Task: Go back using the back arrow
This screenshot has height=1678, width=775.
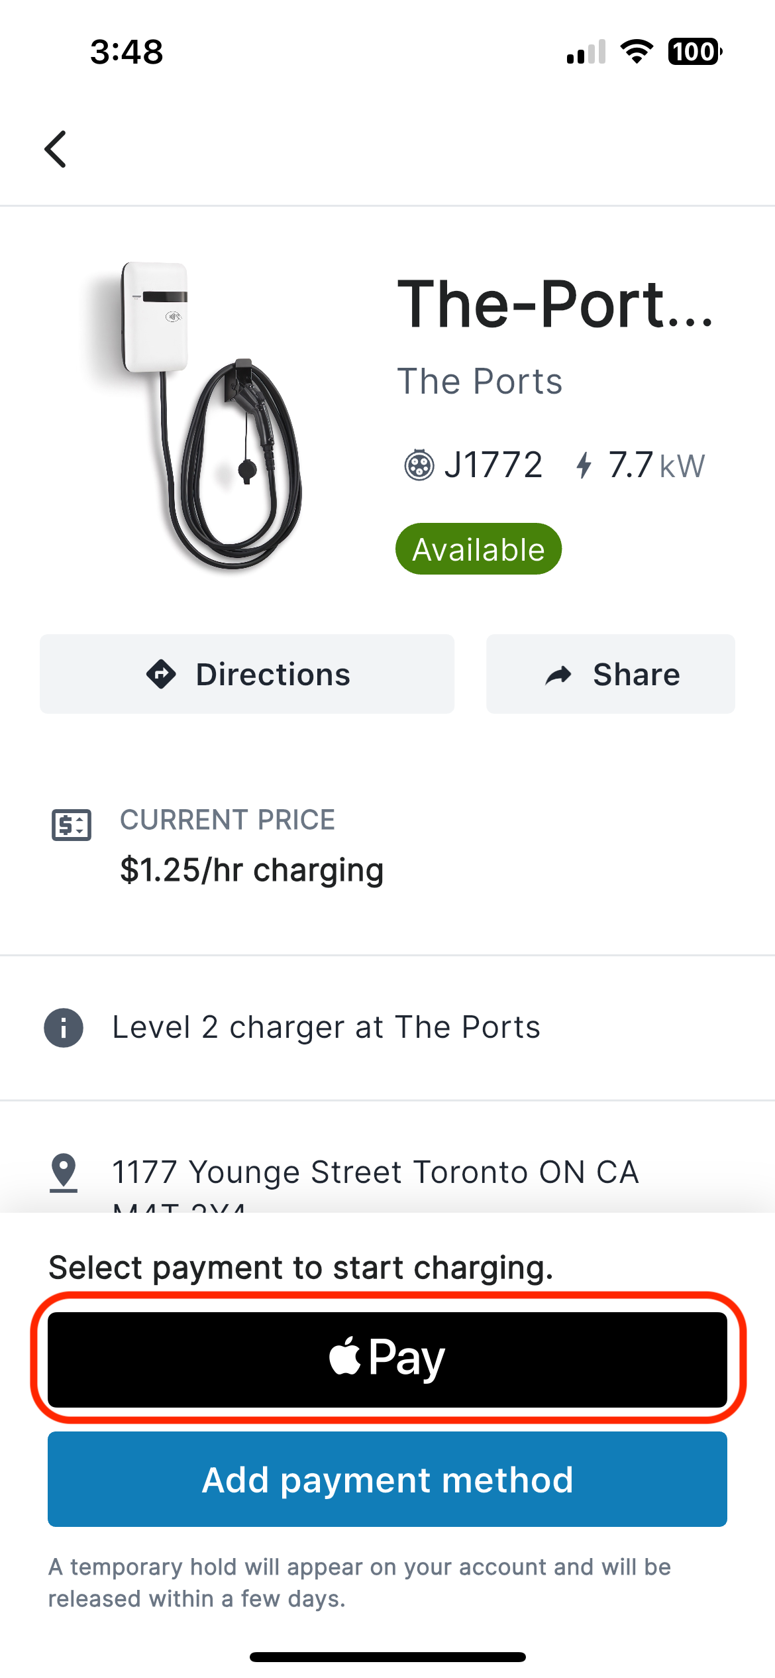Action: [56, 148]
